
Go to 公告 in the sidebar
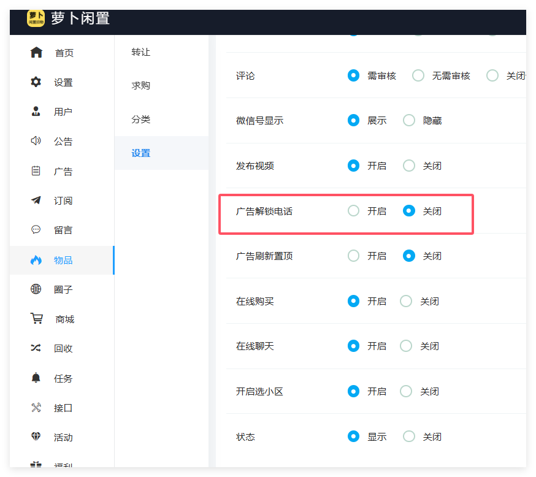tap(62, 141)
